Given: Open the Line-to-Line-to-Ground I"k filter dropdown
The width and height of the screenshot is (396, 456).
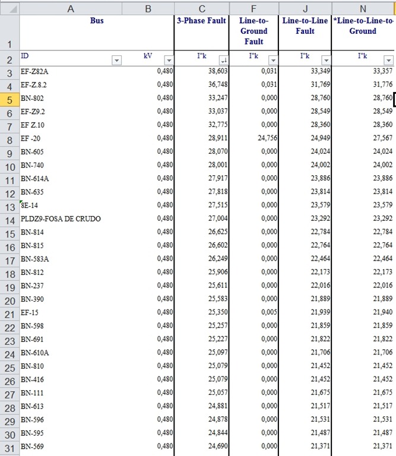Looking at the screenshot, I should (388, 60).
